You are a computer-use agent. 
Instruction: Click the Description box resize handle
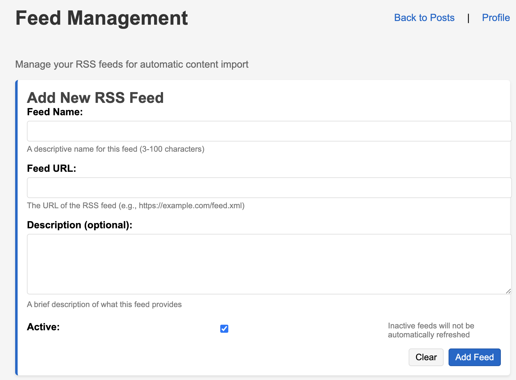(508, 291)
